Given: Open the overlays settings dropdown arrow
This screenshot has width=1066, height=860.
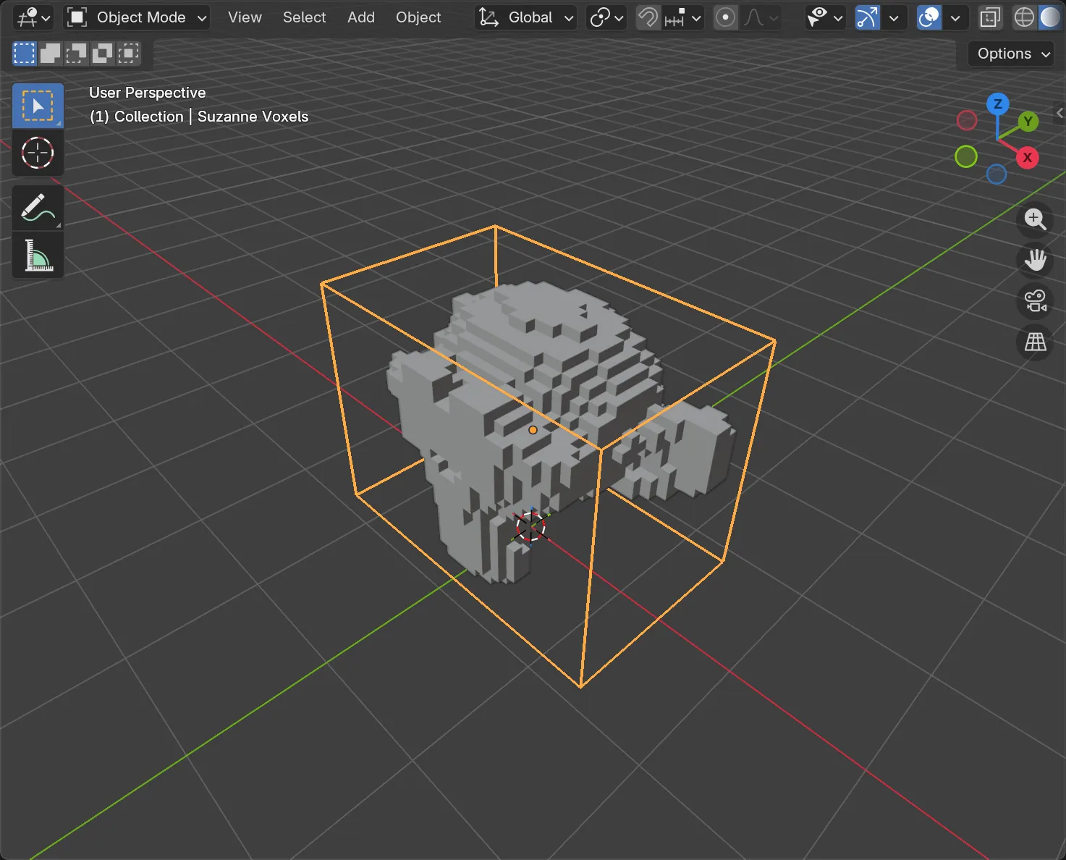Looking at the screenshot, I should pos(955,17).
